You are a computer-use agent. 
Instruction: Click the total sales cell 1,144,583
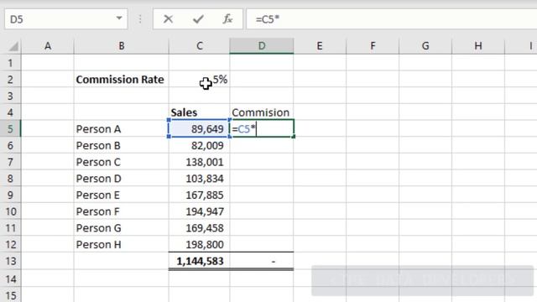tap(200, 261)
